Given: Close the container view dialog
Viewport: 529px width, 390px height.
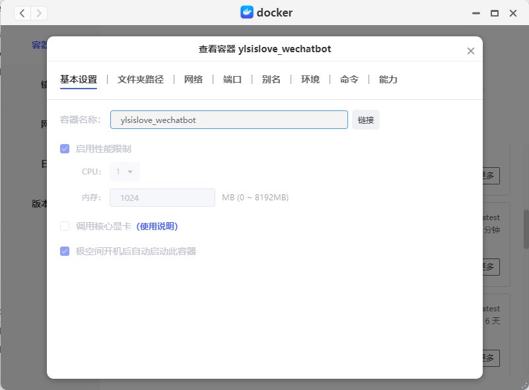Looking at the screenshot, I should click(x=471, y=51).
